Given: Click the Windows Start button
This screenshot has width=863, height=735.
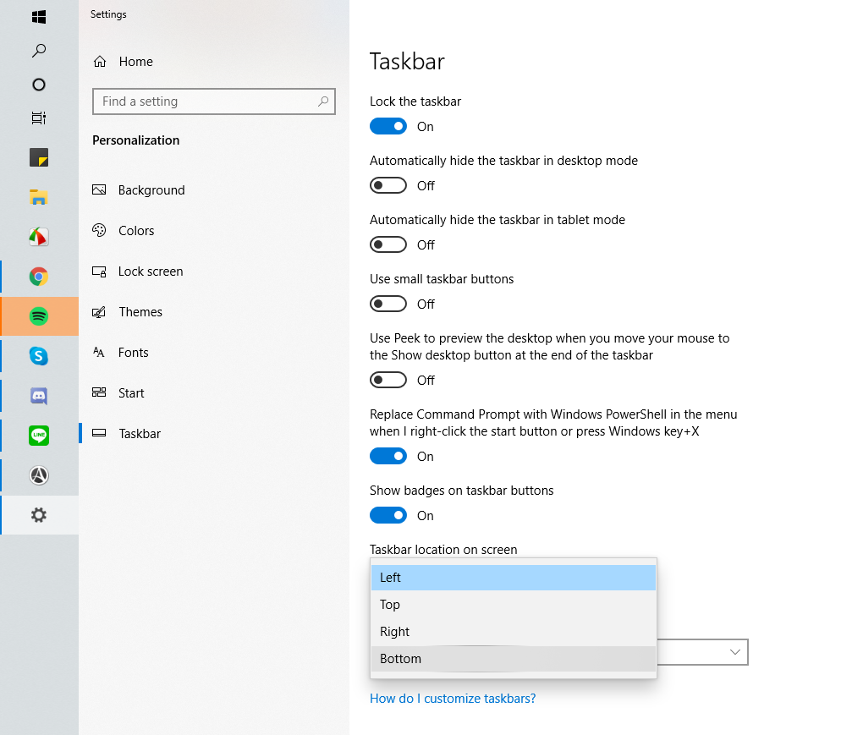Looking at the screenshot, I should 39,17.
